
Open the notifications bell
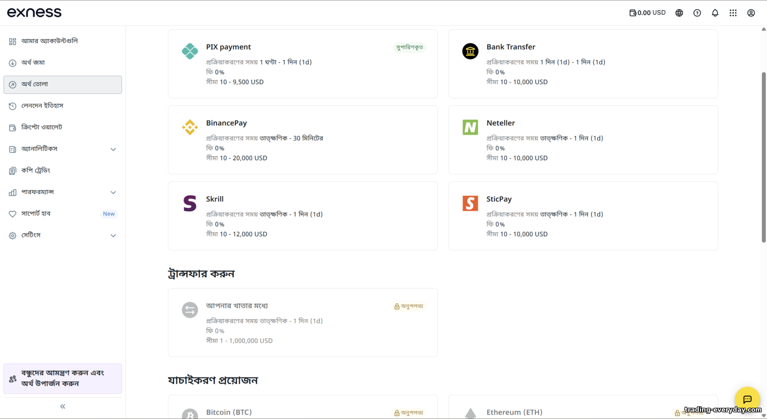(x=715, y=13)
